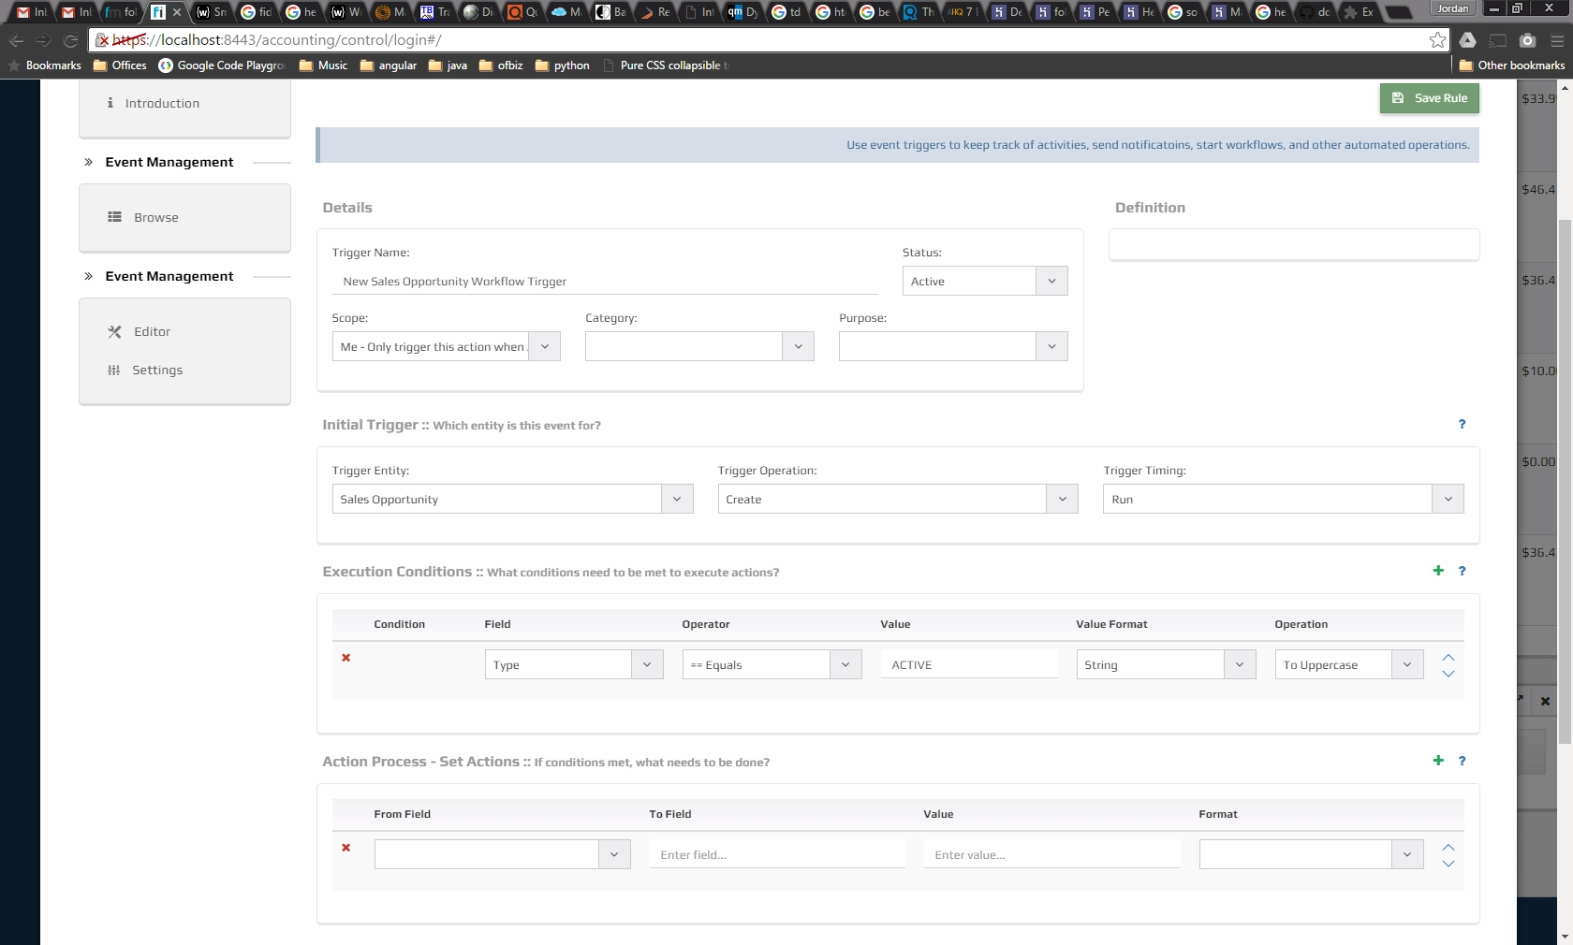Close the active browser tab
The height and width of the screenshot is (945, 1573).
(177, 12)
